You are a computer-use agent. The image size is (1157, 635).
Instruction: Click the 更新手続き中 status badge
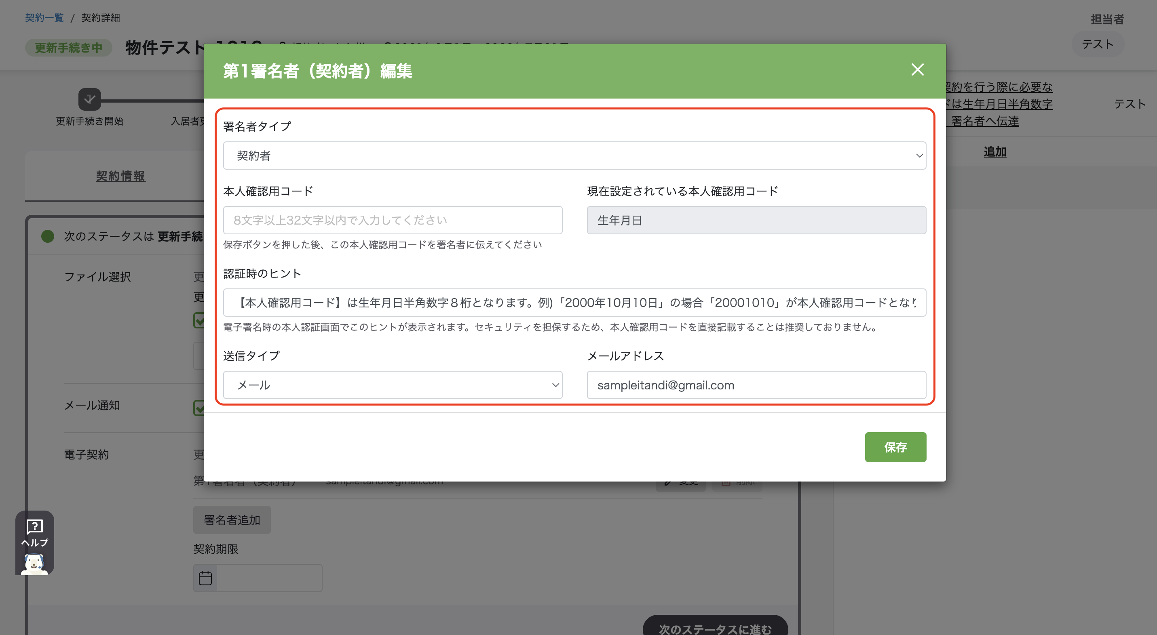pyautogui.click(x=69, y=48)
